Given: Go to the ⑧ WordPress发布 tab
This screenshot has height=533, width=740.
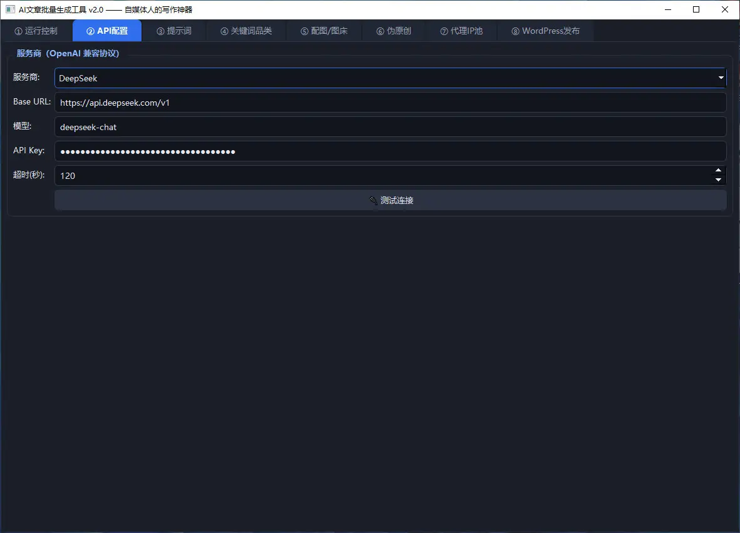Looking at the screenshot, I should pyautogui.click(x=545, y=31).
